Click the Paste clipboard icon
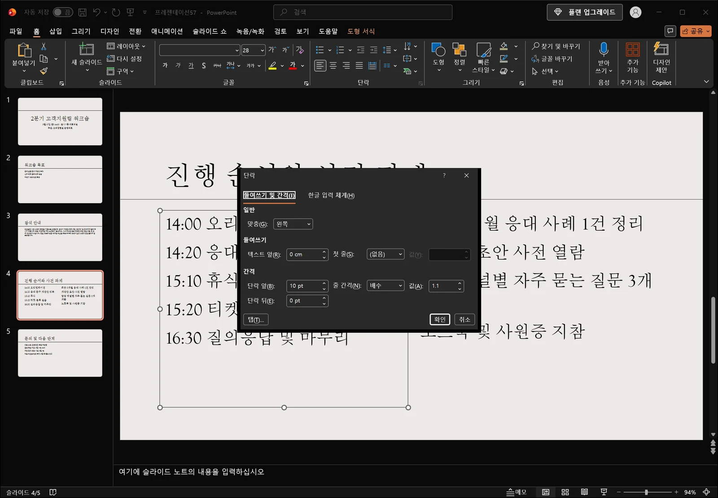Screen dimensions: 718x498 pos(24,50)
